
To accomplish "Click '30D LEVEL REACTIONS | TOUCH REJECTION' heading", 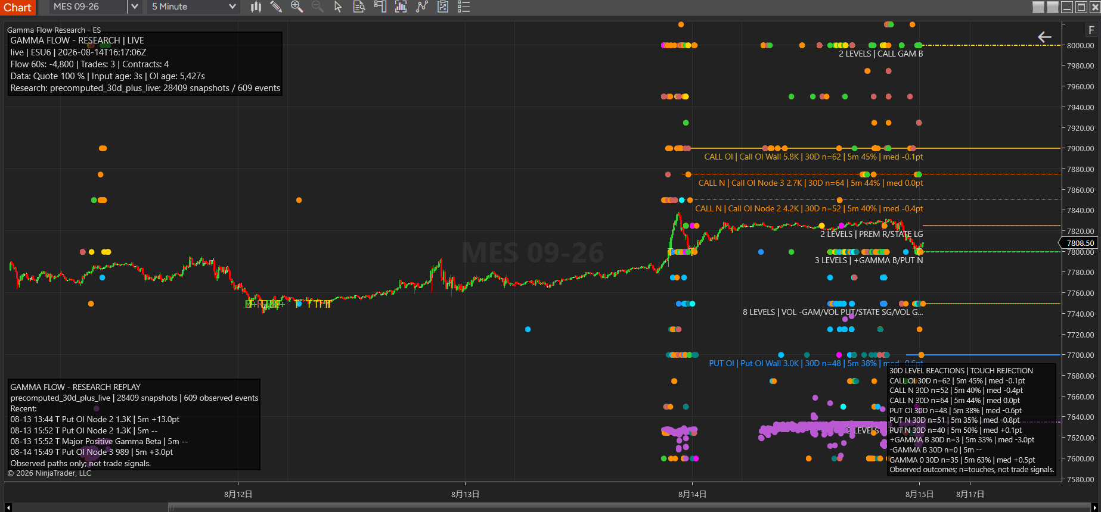I will [961, 370].
